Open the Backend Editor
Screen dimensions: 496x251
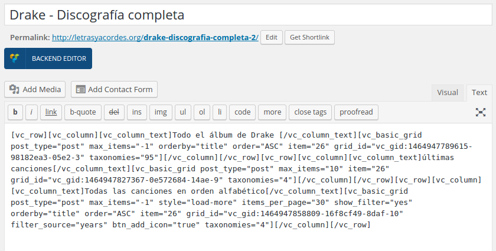(x=48, y=58)
